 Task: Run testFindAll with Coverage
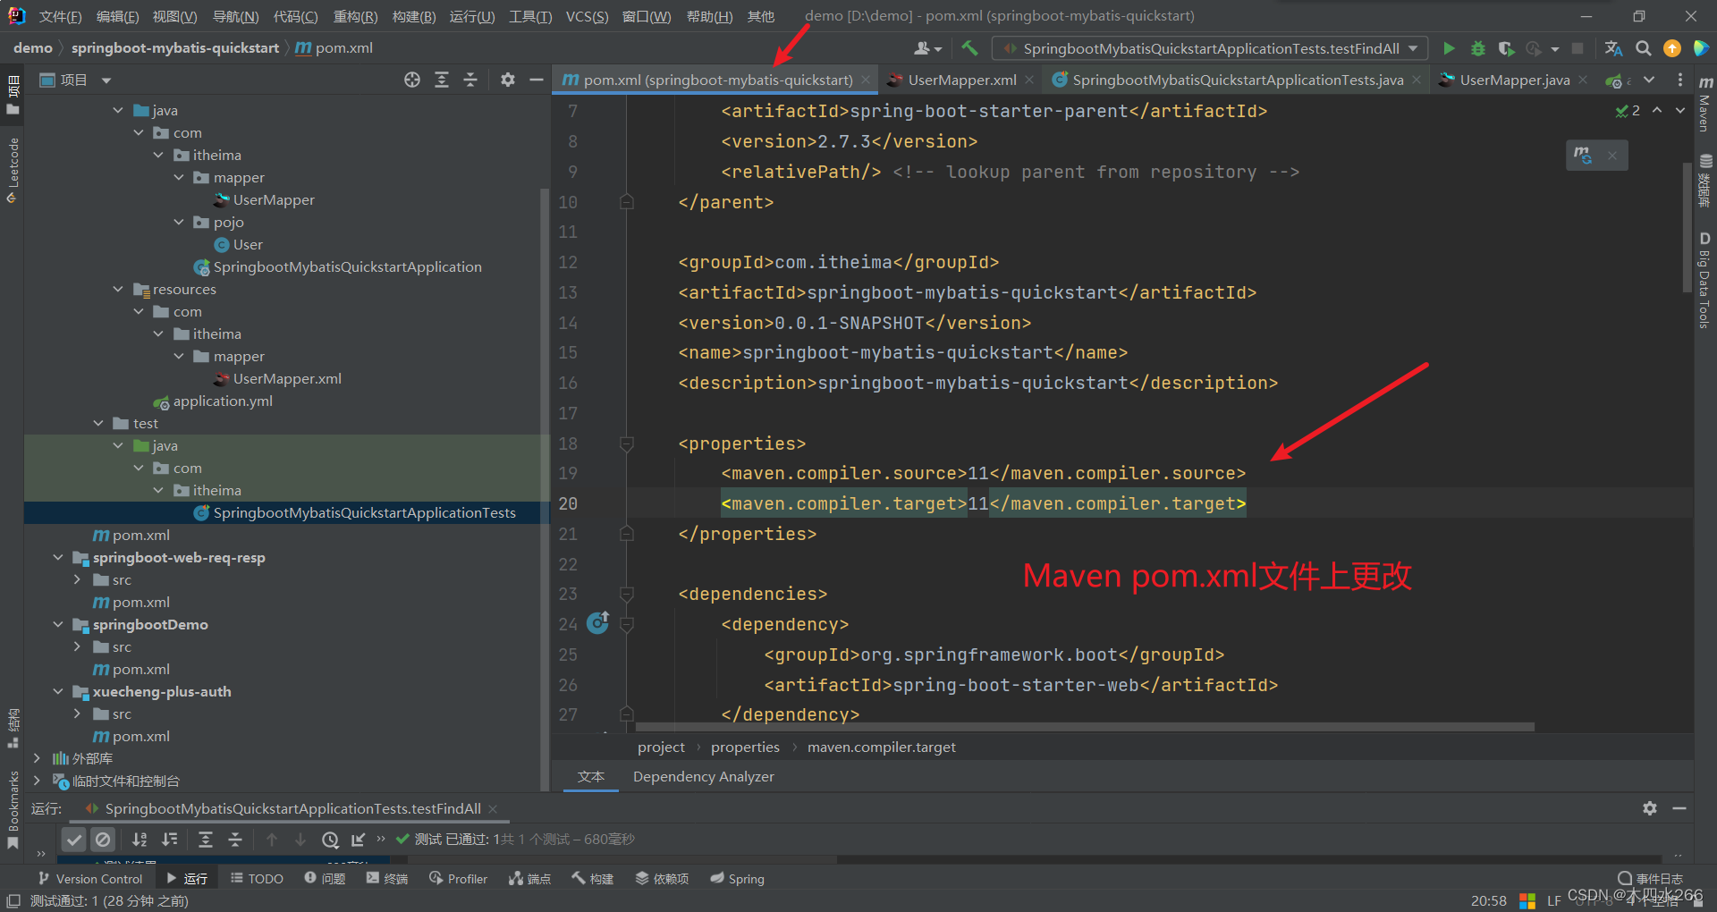click(1506, 48)
